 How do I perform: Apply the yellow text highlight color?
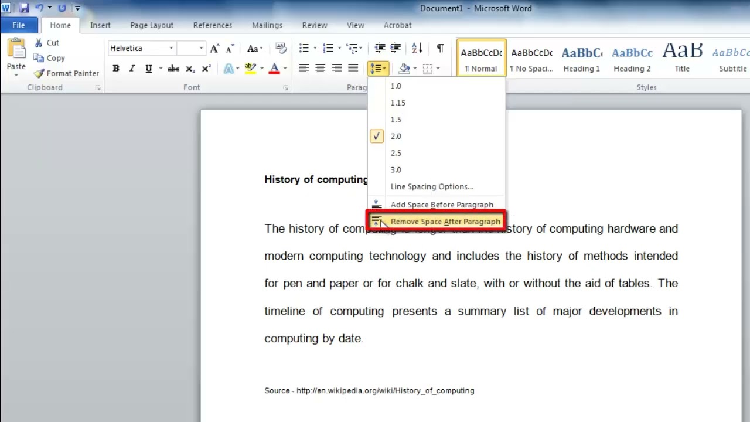pyautogui.click(x=251, y=69)
